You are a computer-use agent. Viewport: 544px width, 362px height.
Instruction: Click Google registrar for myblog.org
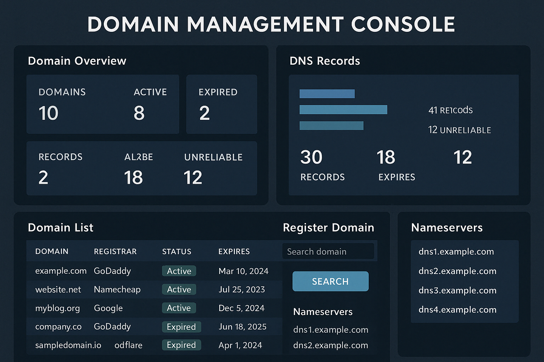coord(108,308)
